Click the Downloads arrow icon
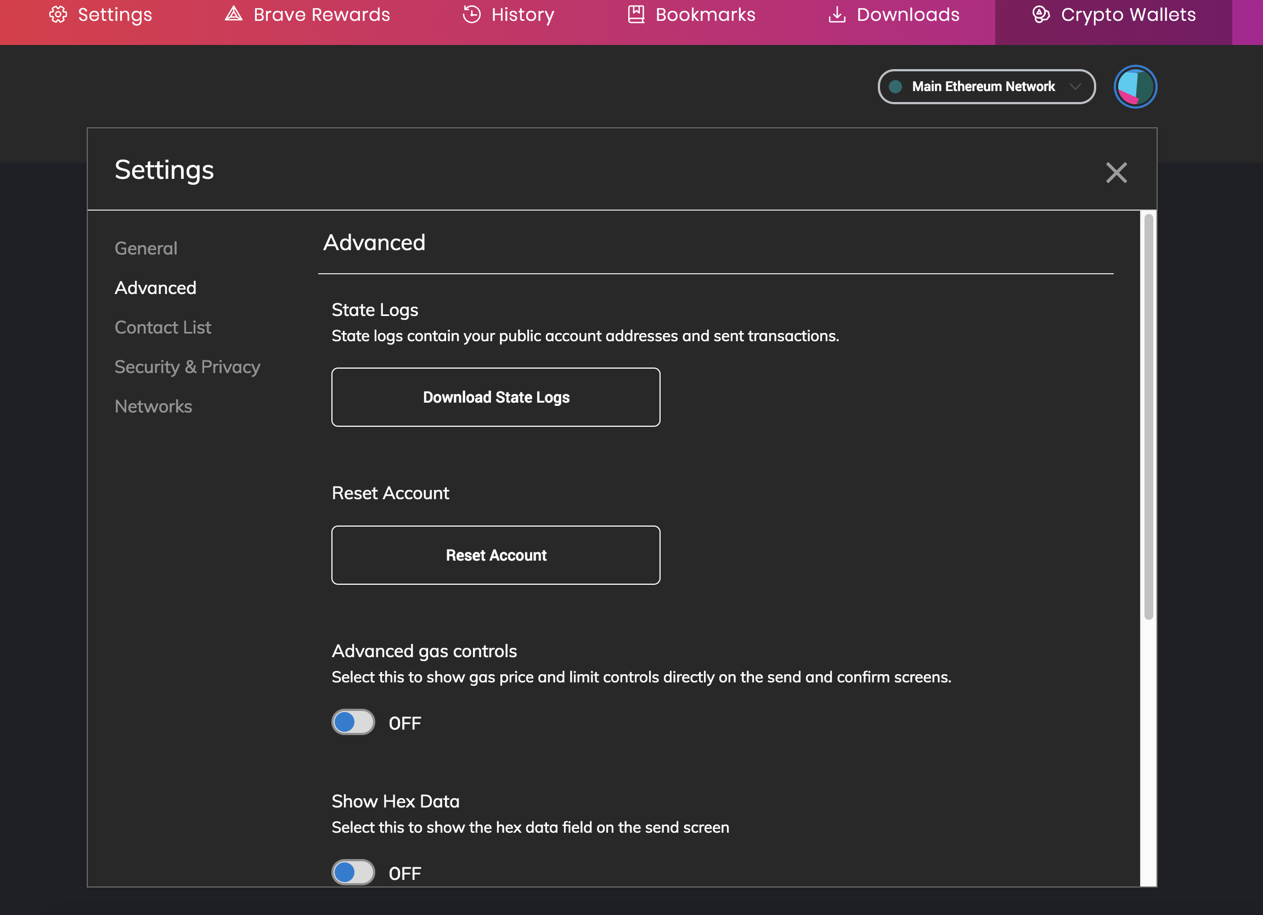Screen dimensions: 1263x915 pos(837,14)
